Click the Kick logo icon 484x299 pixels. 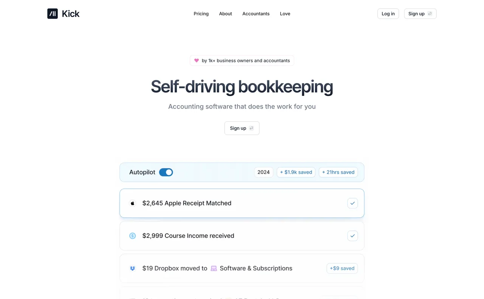pyautogui.click(x=52, y=13)
